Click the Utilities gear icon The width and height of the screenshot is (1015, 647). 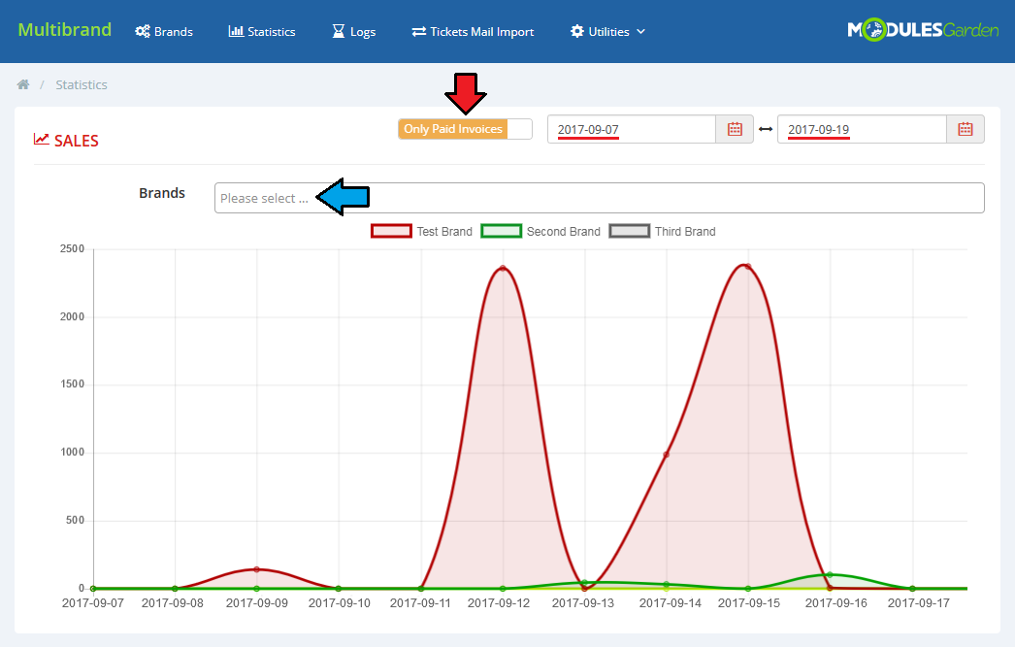point(576,31)
